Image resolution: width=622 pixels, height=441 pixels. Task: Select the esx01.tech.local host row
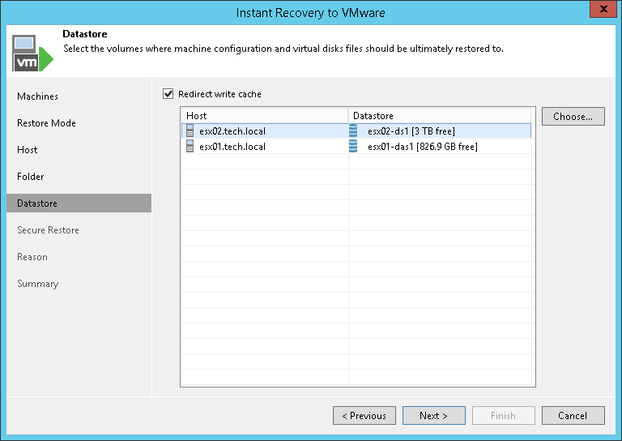coord(232,147)
